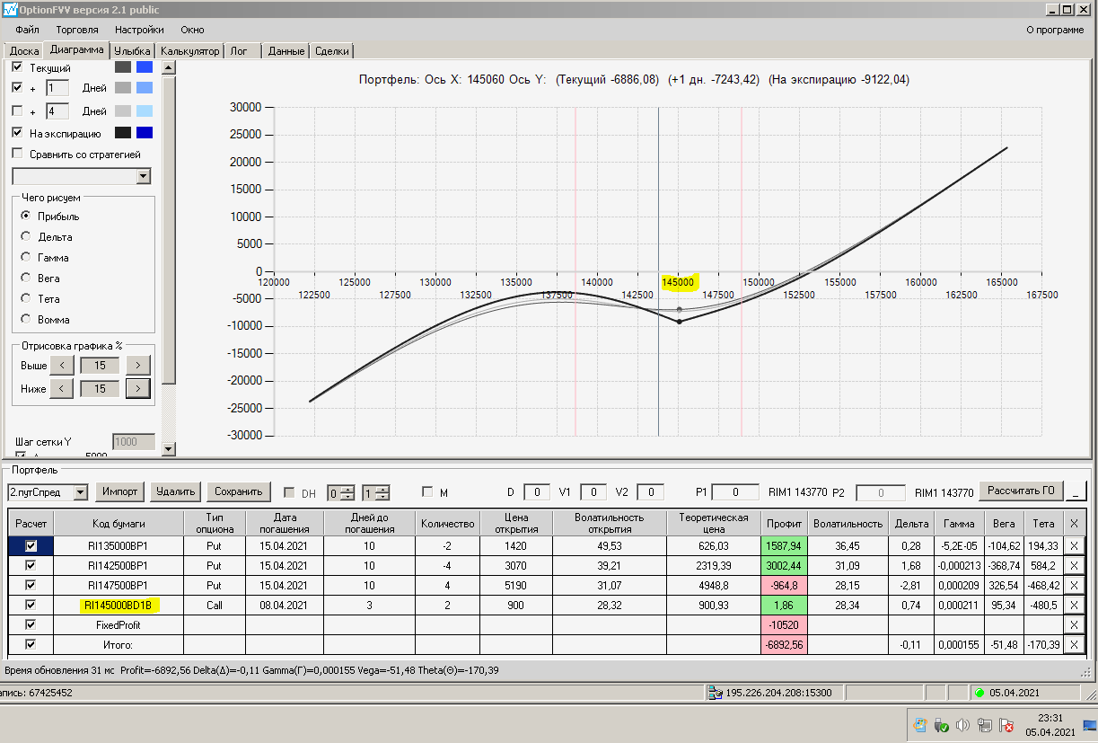Open the Настройки menu
This screenshot has height=743, width=1098.
pyautogui.click(x=139, y=30)
